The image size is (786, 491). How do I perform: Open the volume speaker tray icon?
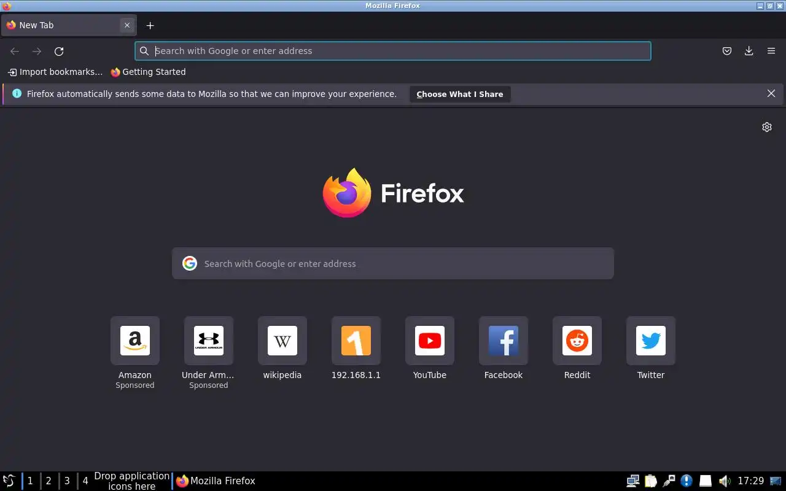725,481
